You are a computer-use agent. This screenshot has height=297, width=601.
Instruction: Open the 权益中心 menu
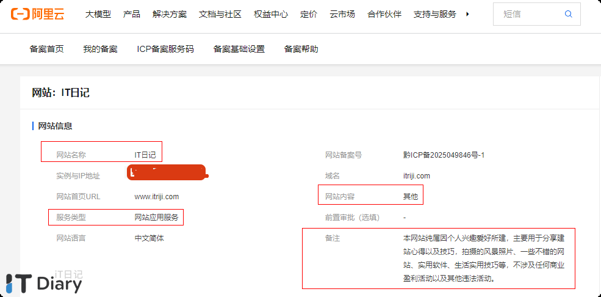[x=271, y=14]
